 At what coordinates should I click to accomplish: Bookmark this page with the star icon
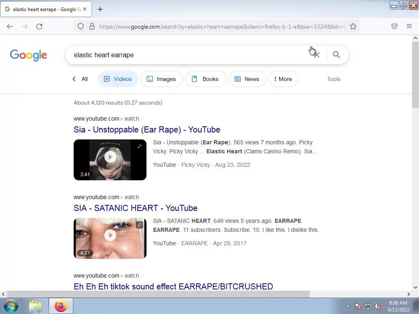353,26
